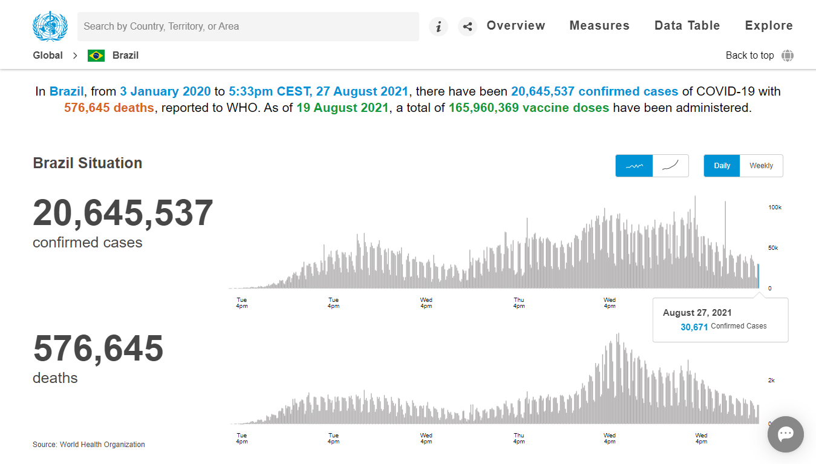Click the Brazil flag icon
This screenshot has height=464, width=816.
click(96, 56)
